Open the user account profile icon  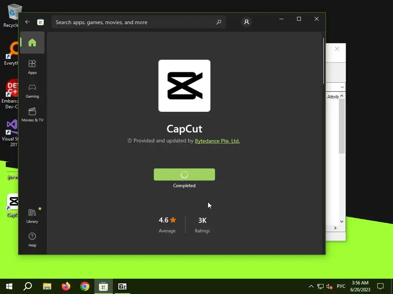pyautogui.click(x=246, y=22)
